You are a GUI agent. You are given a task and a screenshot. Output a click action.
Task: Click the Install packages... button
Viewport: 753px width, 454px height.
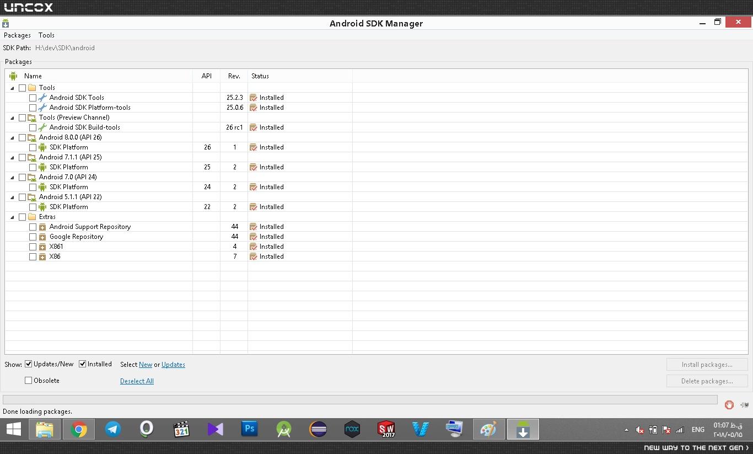tap(707, 365)
